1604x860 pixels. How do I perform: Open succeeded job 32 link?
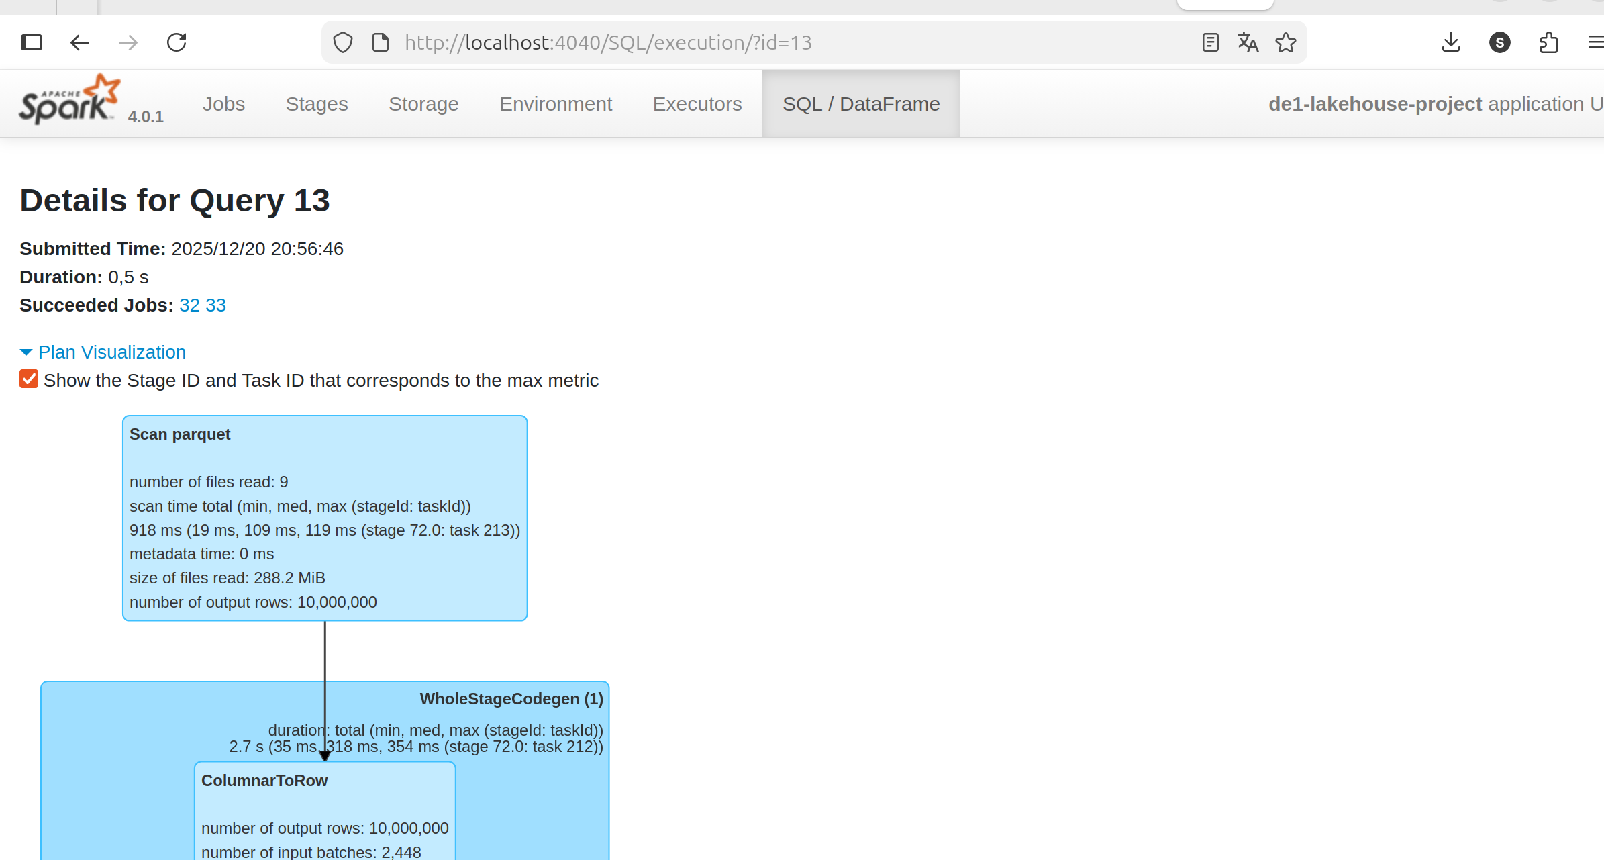point(189,305)
